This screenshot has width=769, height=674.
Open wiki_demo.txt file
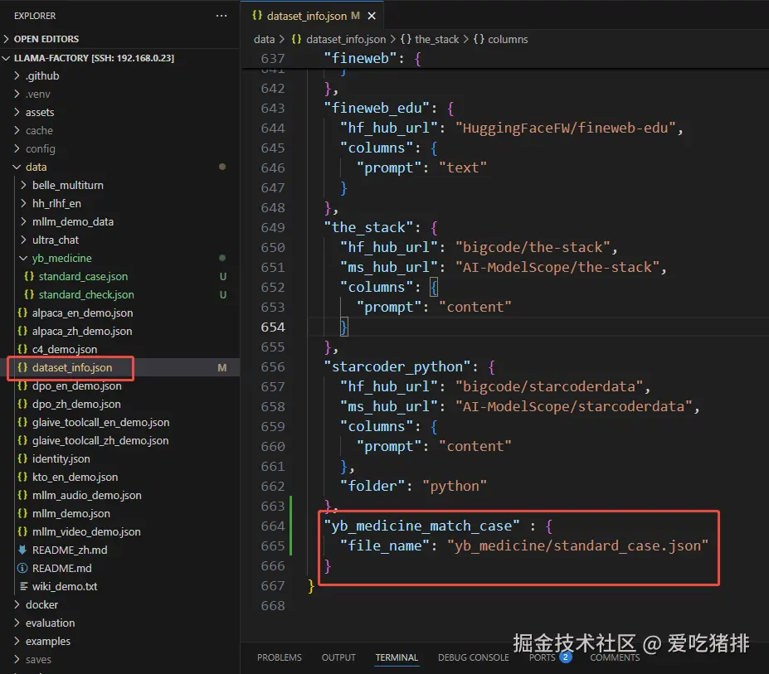click(64, 586)
